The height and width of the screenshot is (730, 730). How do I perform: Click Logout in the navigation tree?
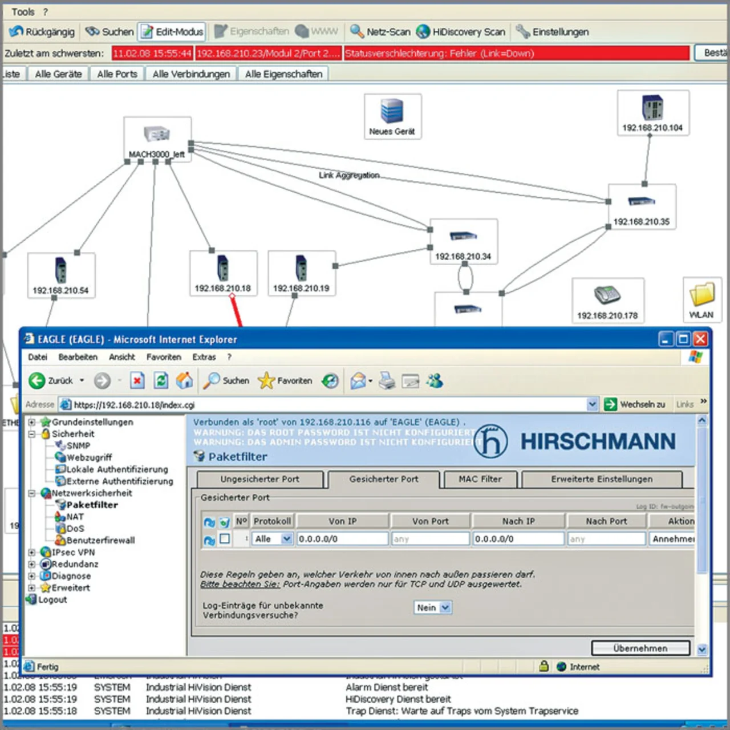click(x=52, y=599)
